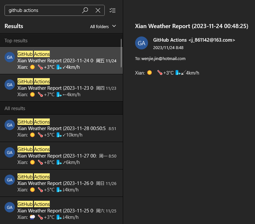Click the Top results section header

point(61,40)
